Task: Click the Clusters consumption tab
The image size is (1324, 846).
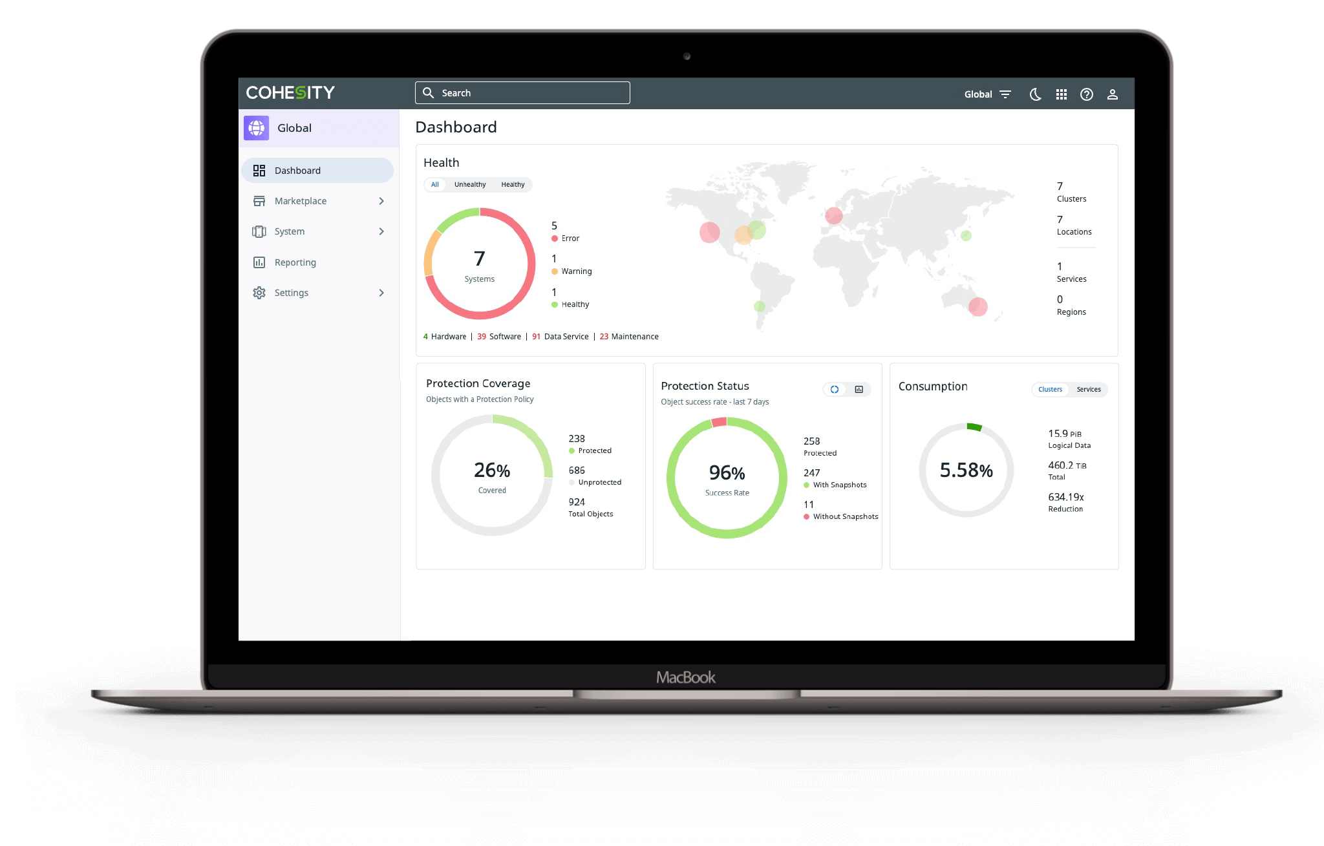Action: pyautogui.click(x=1049, y=389)
